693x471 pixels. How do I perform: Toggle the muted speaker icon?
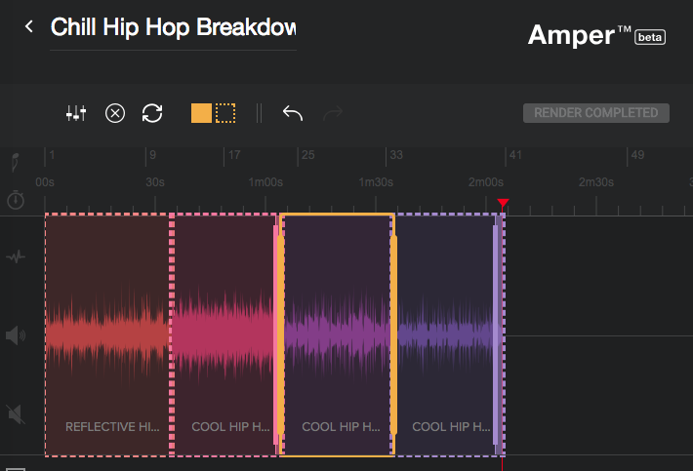click(x=16, y=414)
